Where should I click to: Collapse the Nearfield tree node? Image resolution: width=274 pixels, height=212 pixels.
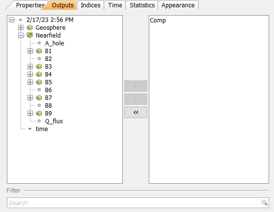click(21, 35)
